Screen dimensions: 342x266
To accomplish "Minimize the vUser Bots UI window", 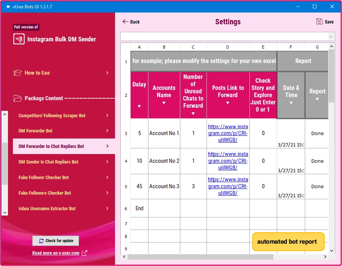I will coord(298,6).
